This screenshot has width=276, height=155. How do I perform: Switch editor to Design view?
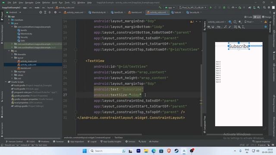(x=267, y=17)
